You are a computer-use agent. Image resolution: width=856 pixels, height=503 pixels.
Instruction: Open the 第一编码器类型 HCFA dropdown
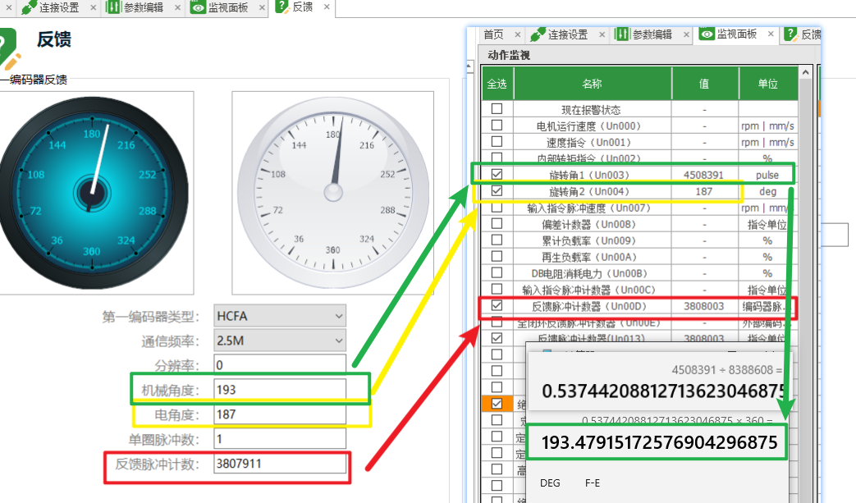pos(280,316)
